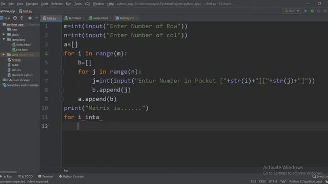This screenshot has height=184, width=328.
Task: Toggle fold marker on line 6 inner for-loop
Action: click(61, 72)
